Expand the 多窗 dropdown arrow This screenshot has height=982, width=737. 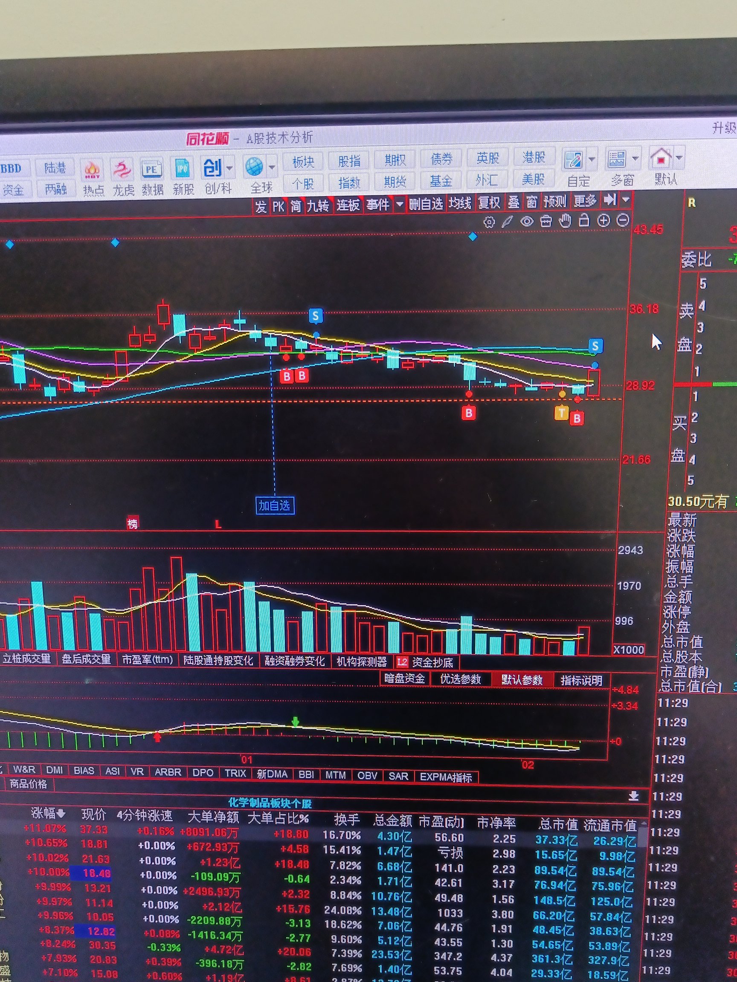[x=635, y=159]
